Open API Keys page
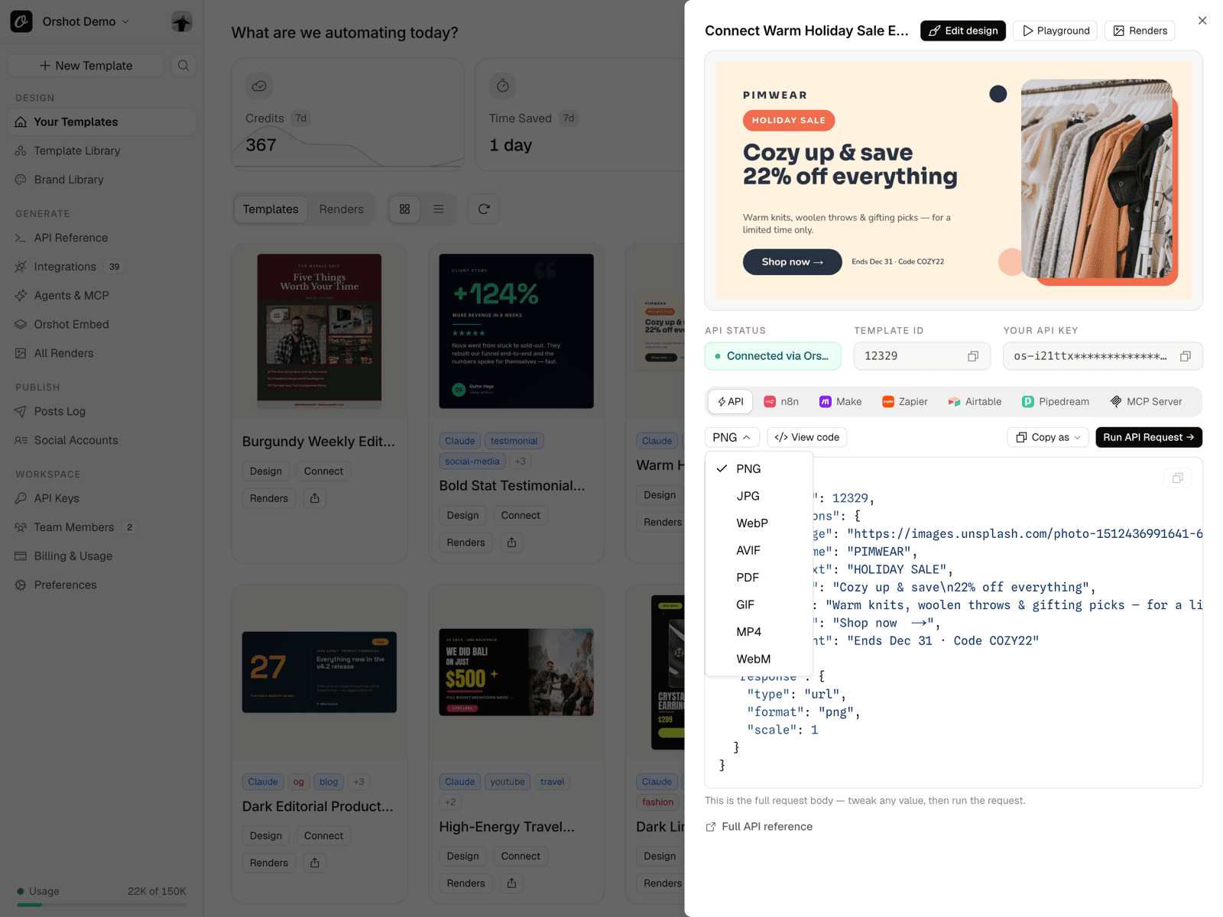Image resolution: width=1223 pixels, height=917 pixels. click(x=102, y=498)
